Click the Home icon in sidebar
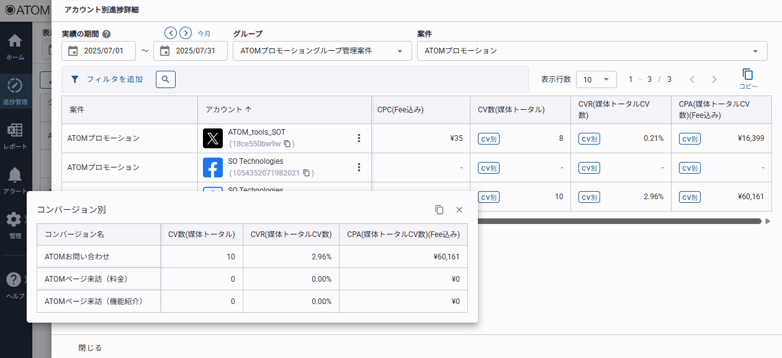This screenshot has width=782, height=358. tap(15, 46)
